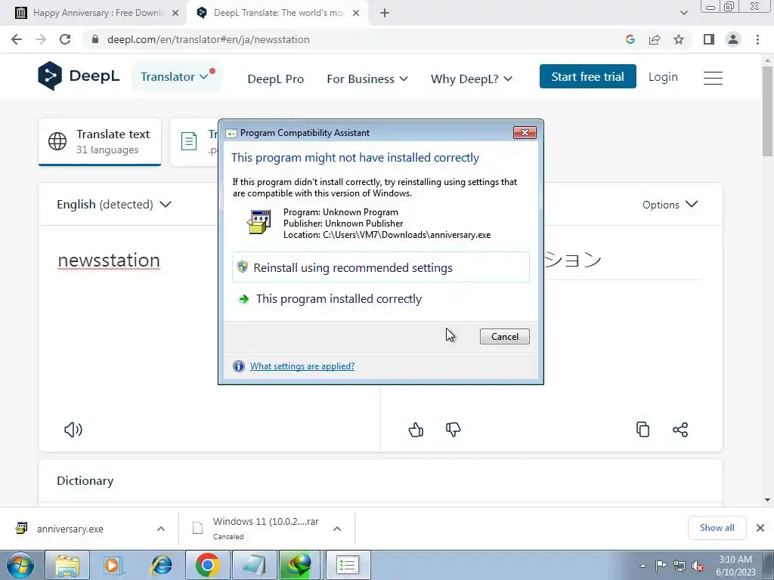Click Windows 11 rar canceled download
The width and height of the screenshot is (774, 580).
click(267, 528)
